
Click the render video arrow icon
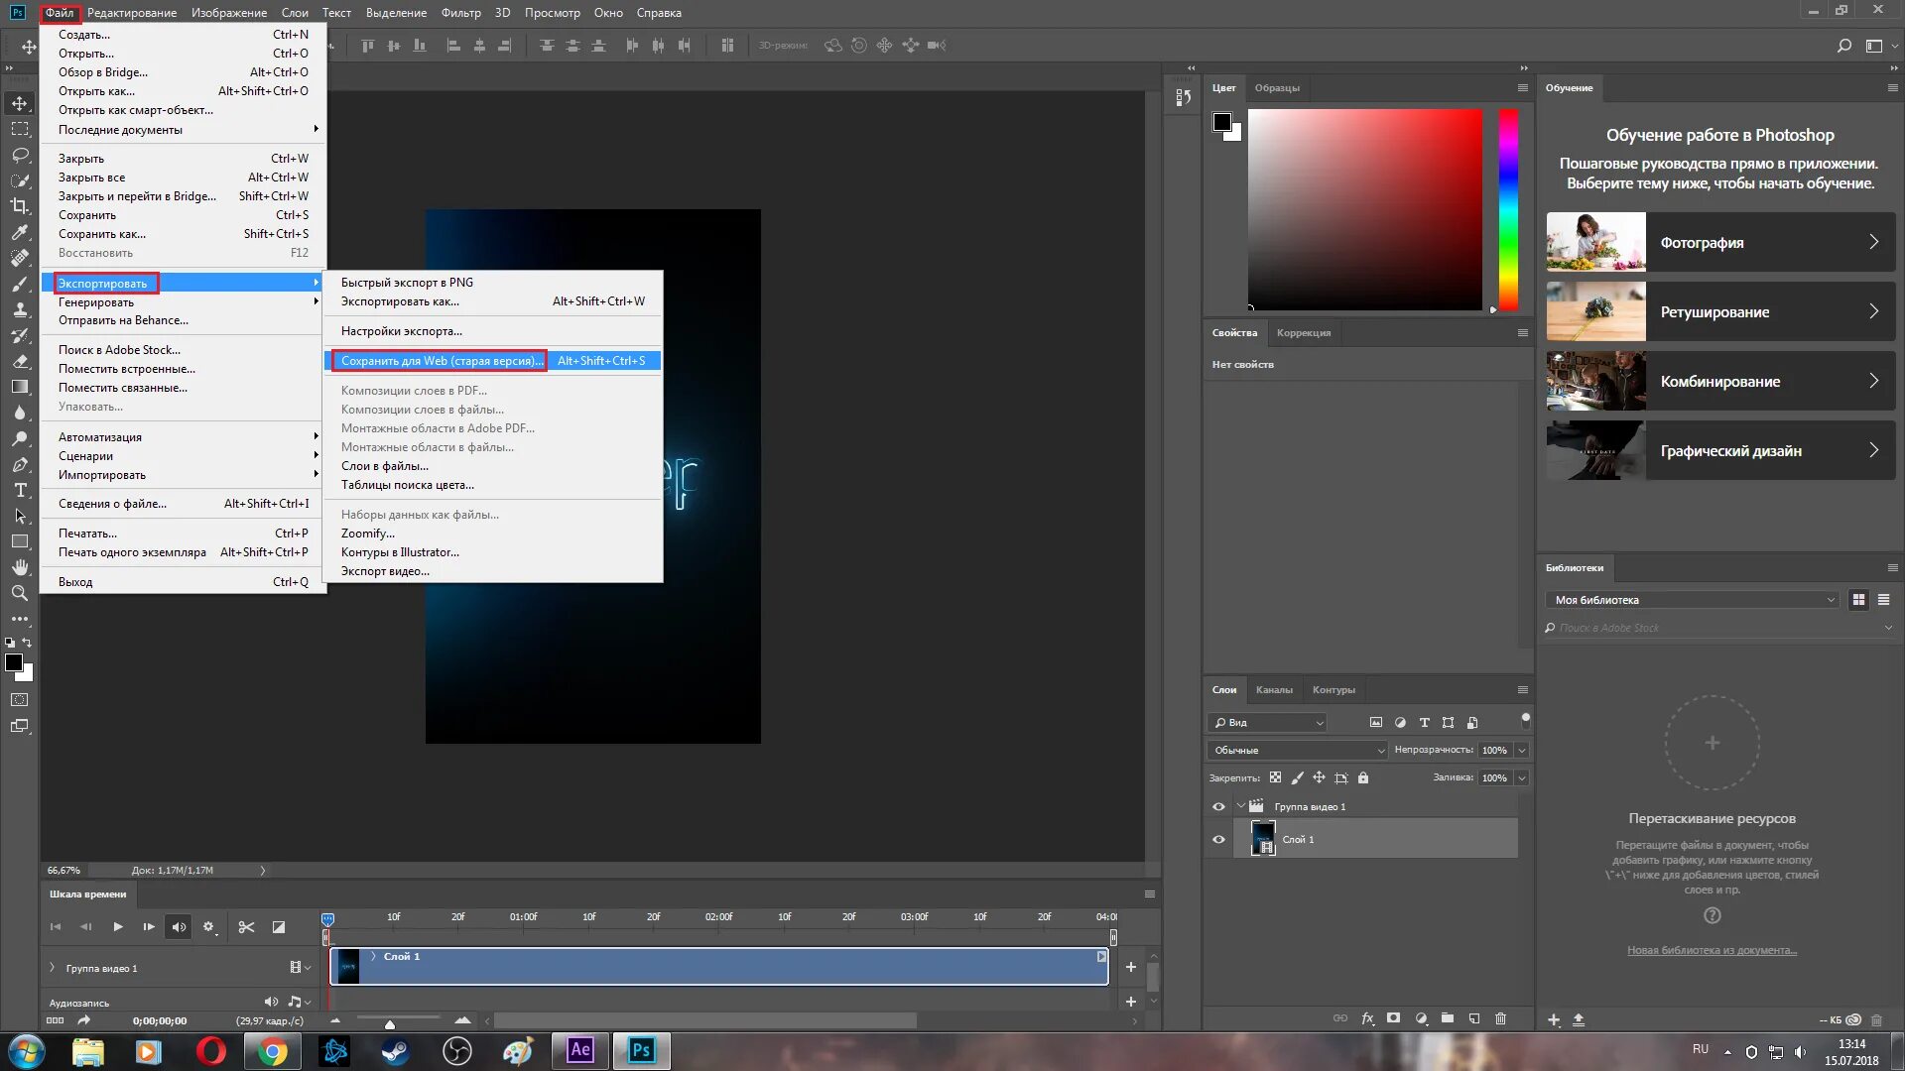pyautogui.click(x=84, y=1020)
